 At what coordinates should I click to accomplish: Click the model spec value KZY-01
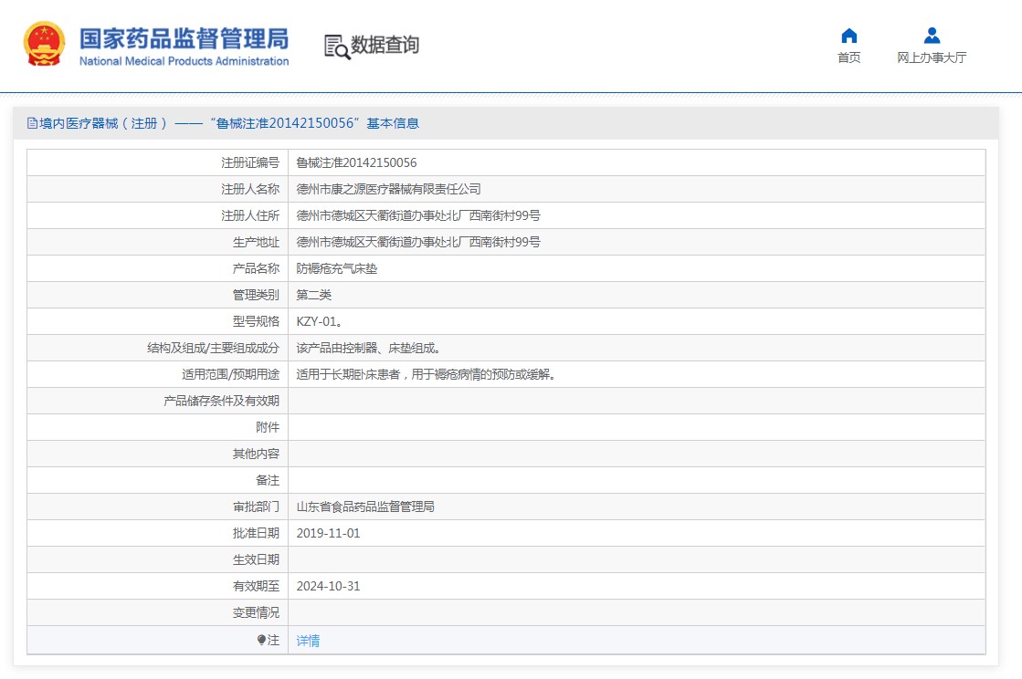coord(319,321)
